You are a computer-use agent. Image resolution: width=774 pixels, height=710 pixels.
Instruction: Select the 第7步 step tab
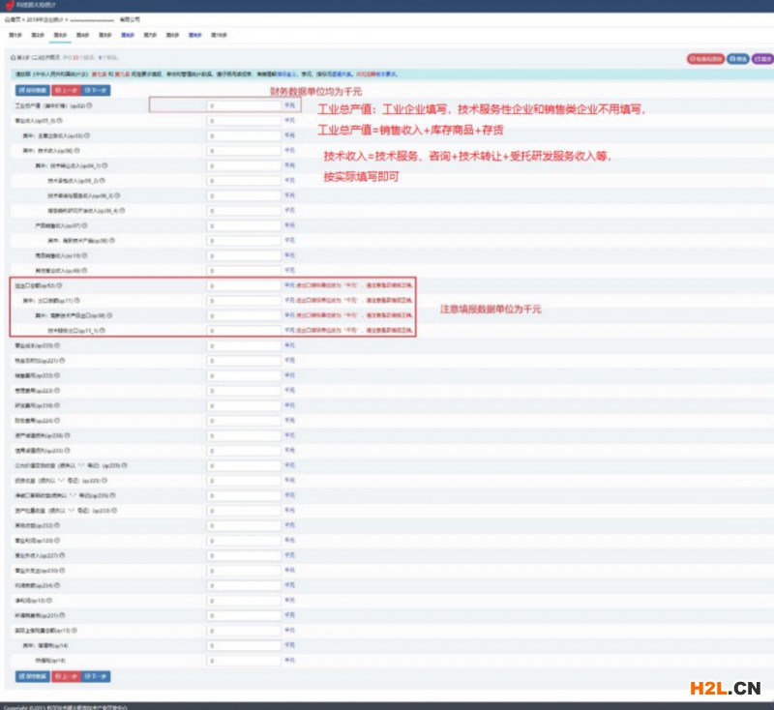pyautogui.click(x=150, y=34)
